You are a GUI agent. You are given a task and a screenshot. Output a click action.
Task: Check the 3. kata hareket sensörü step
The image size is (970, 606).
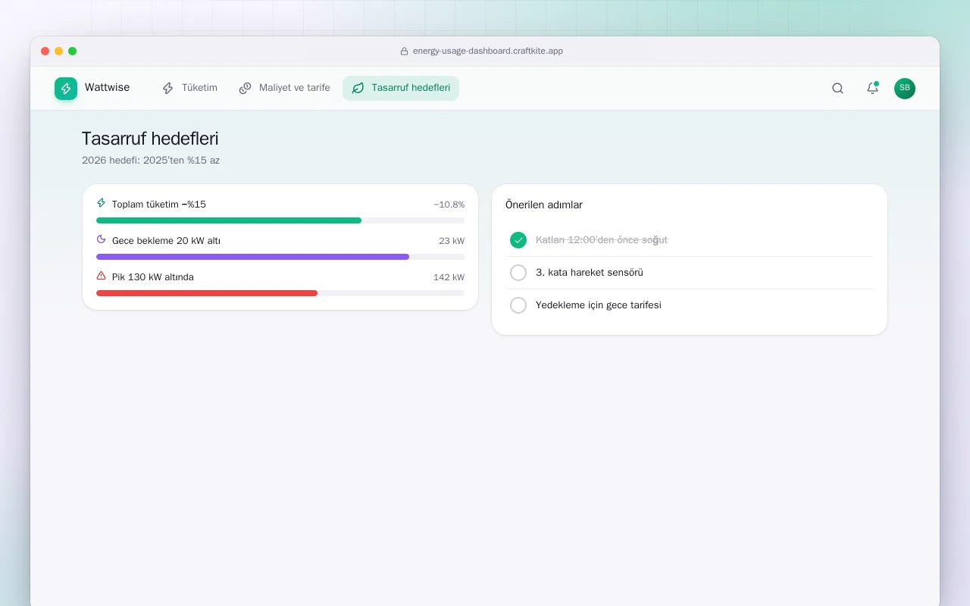(518, 273)
